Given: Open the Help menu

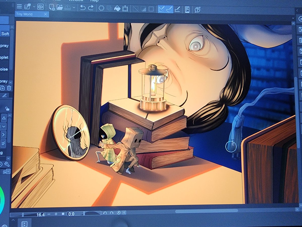Looking at the screenshot, I should coord(94,1).
